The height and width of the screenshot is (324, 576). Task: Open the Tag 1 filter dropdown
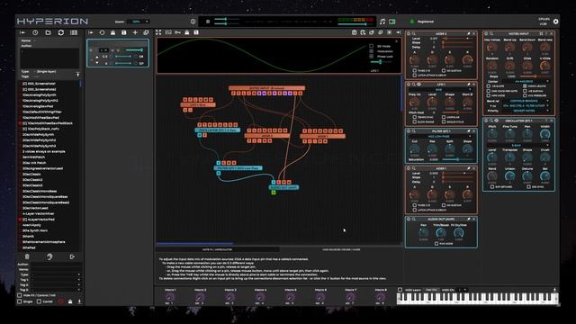pos(56,280)
